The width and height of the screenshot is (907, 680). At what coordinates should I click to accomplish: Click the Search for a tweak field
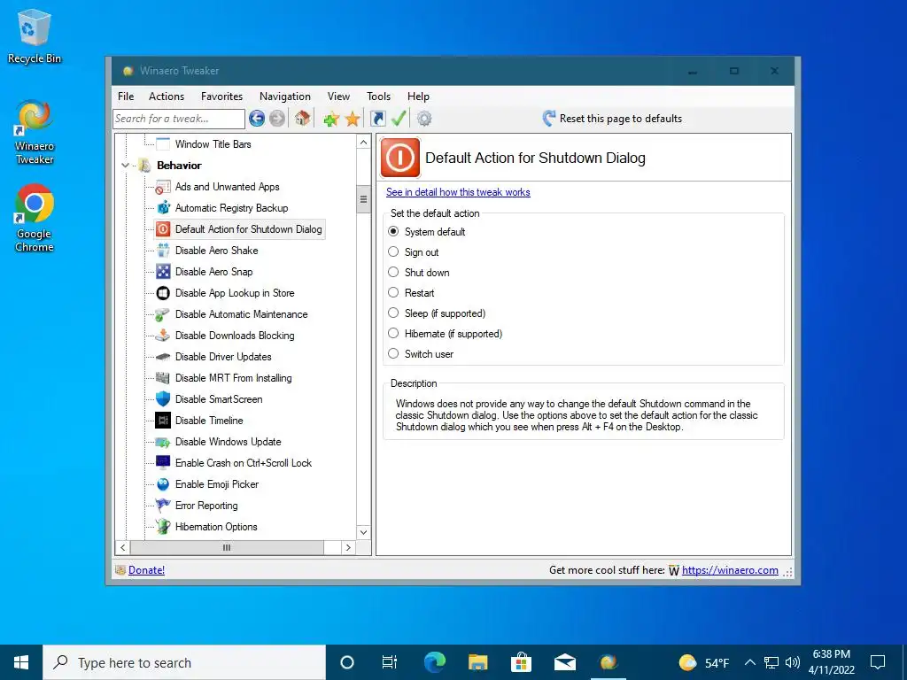coord(179,119)
